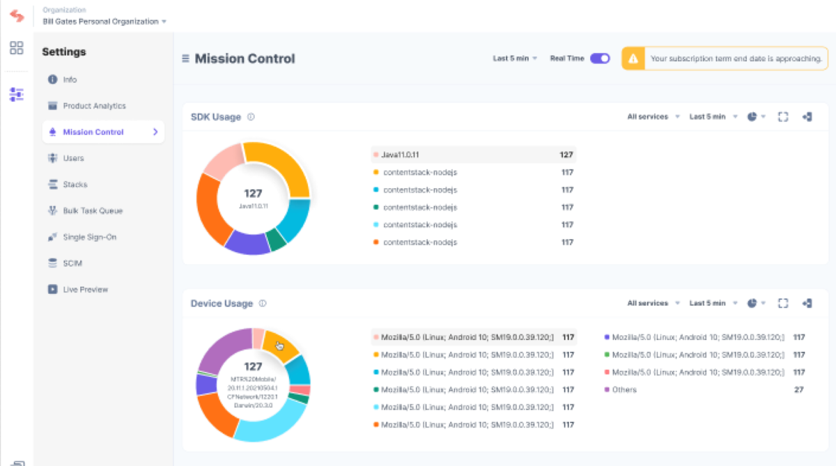Click the chevron on Mission Control sidebar item
This screenshot has height=466, width=836.
pyautogui.click(x=155, y=132)
